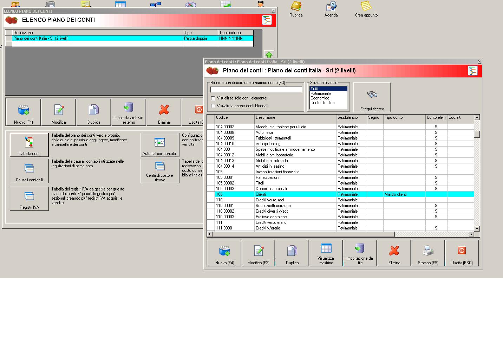Open Tabella conti button

tap(29, 144)
